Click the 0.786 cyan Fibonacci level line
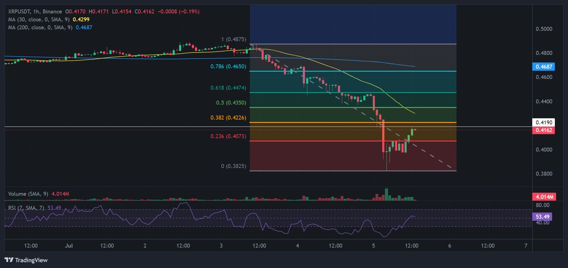568x268 pixels. click(353, 71)
